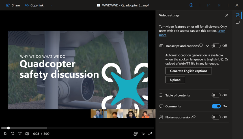Select the video settings sidebar icon
Image resolution: width=243 pixels, height=139 pixels.
tap(237, 15)
